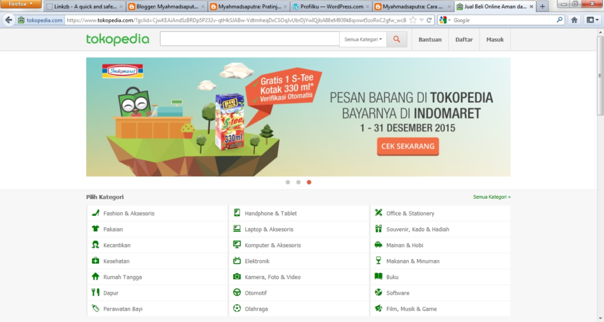The height and width of the screenshot is (322, 604).
Task: Open the Otomotif category link
Action: pos(255,293)
